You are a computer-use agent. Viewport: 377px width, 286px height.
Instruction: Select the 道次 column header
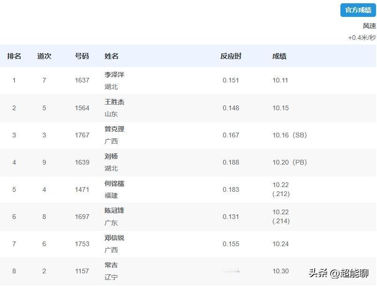[x=44, y=56]
